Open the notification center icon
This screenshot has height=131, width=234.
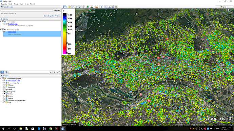(230, 129)
